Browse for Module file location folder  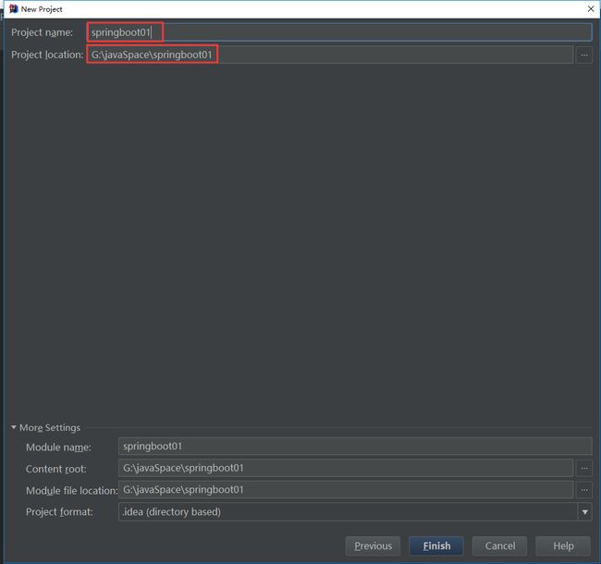(584, 490)
